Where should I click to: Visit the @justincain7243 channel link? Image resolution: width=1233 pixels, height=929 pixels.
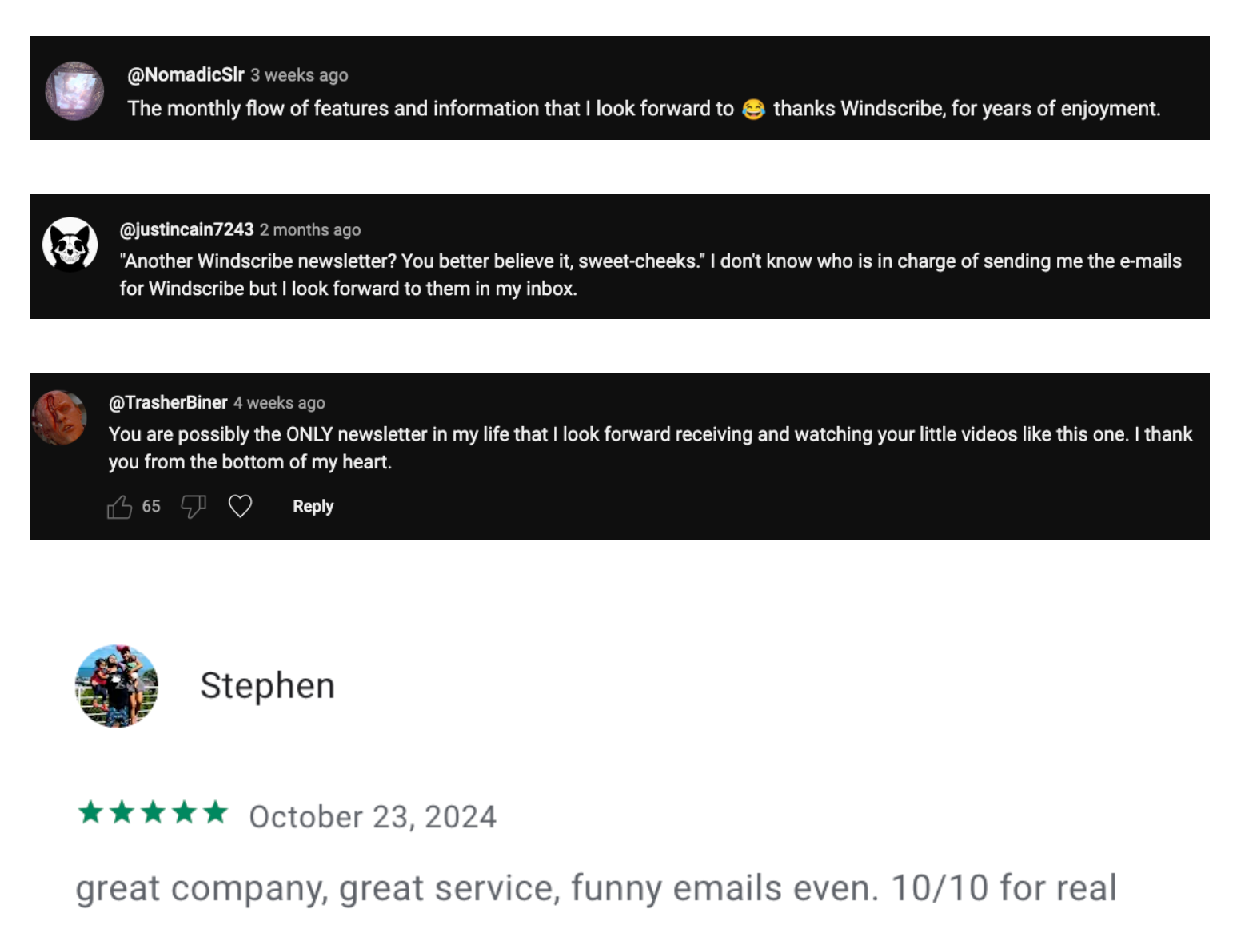[x=186, y=230]
